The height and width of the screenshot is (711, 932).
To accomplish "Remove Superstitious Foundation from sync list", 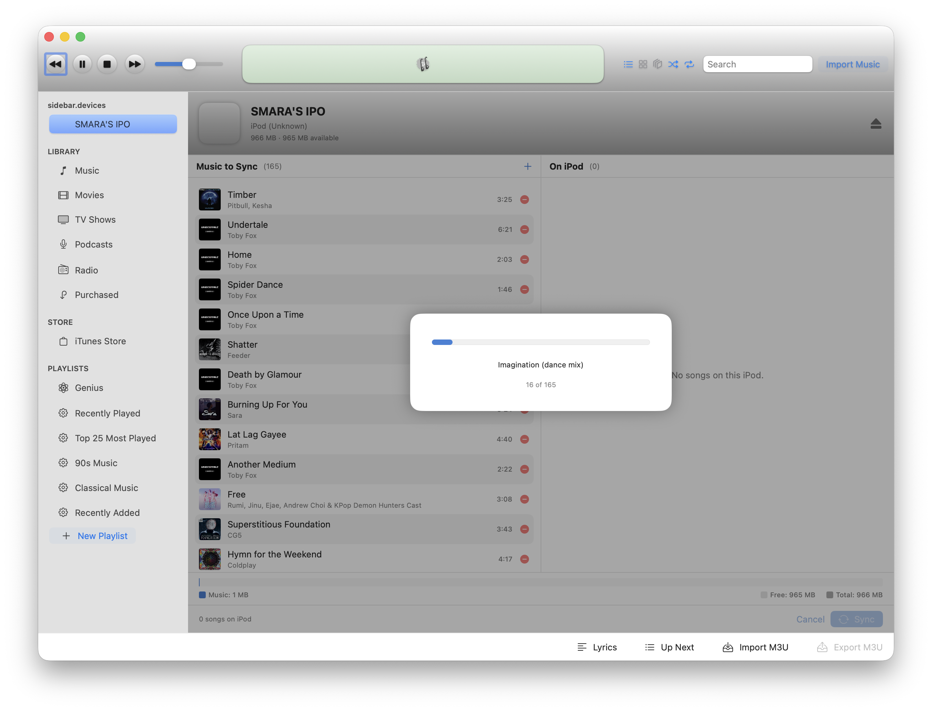I will pos(524,529).
